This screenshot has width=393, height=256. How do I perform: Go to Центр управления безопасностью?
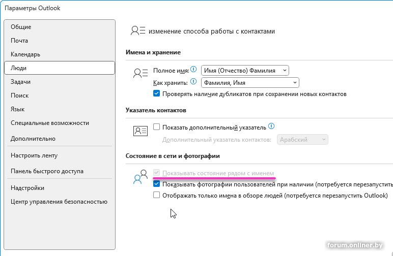[59, 202]
